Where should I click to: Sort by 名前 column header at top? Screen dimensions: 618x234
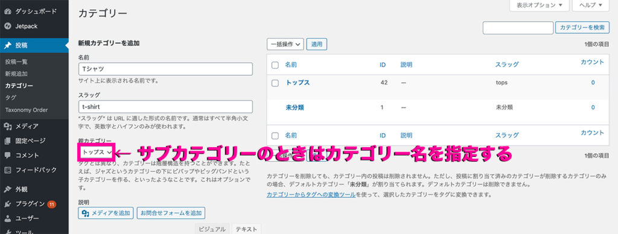point(291,65)
